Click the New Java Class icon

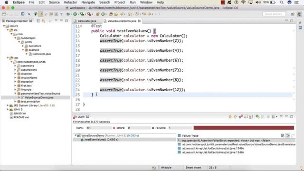click(103, 14)
